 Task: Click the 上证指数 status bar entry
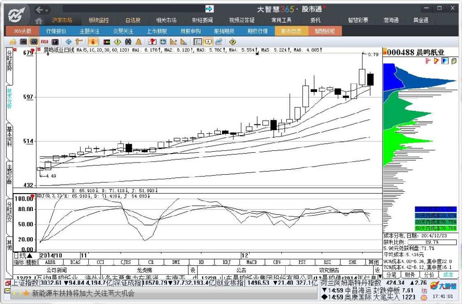(x=25, y=283)
